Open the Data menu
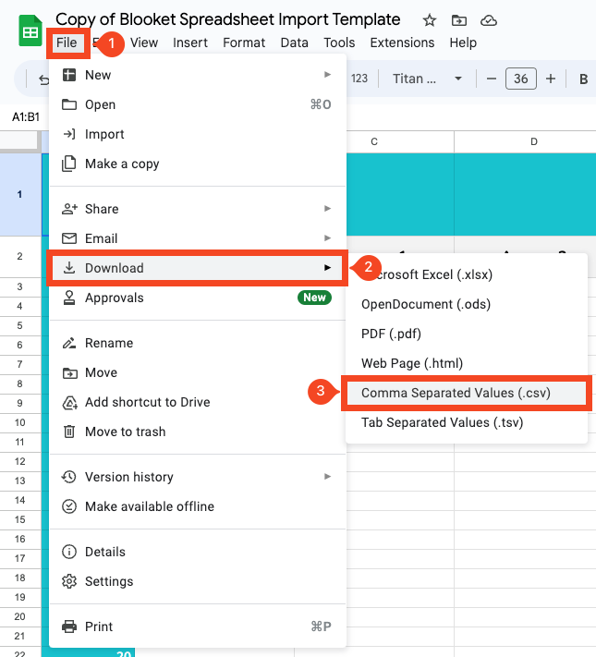This screenshot has height=657, width=596. point(294,43)
